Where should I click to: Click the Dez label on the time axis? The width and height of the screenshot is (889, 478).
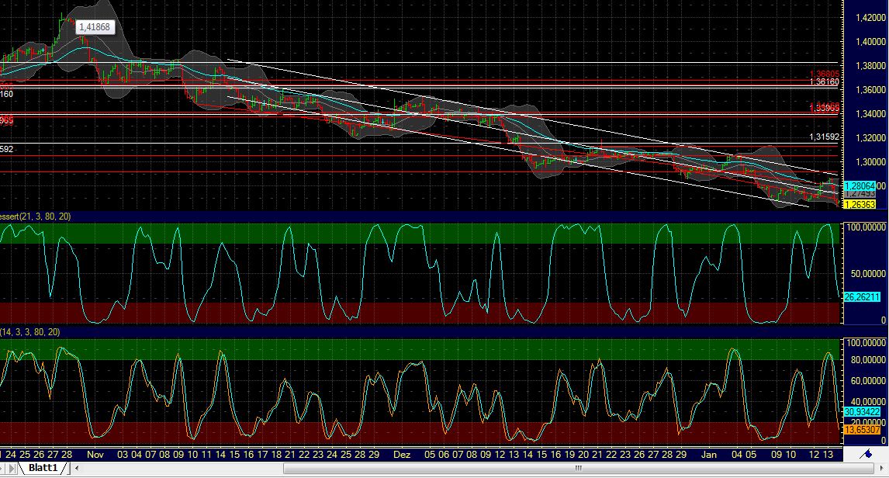(403, 455)
